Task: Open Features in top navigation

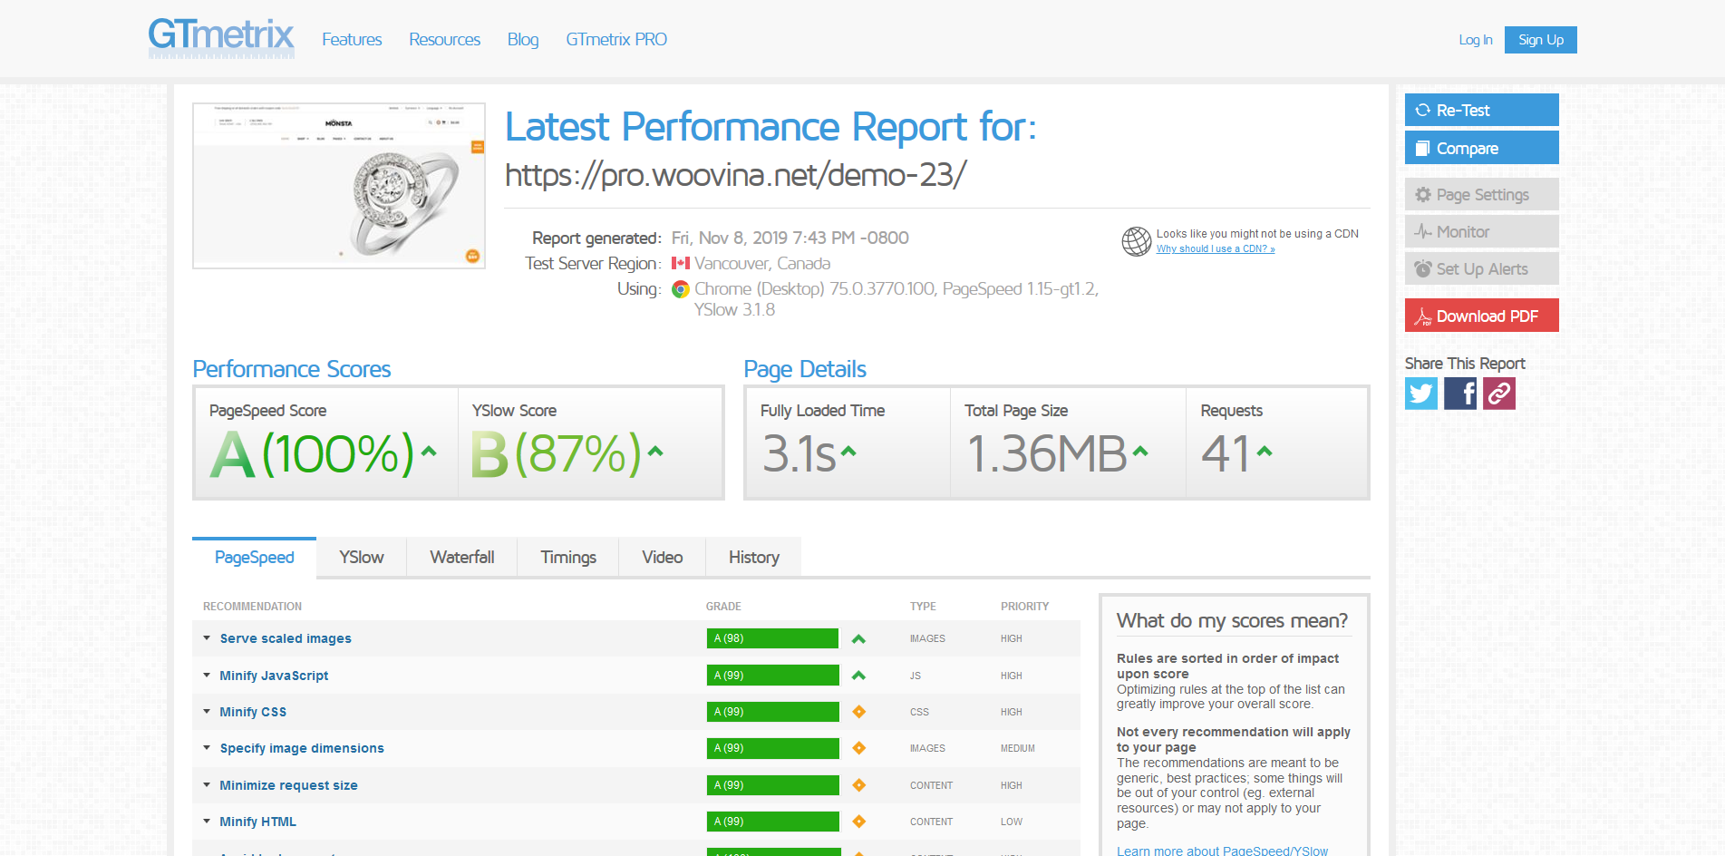Action: [352, 40]
